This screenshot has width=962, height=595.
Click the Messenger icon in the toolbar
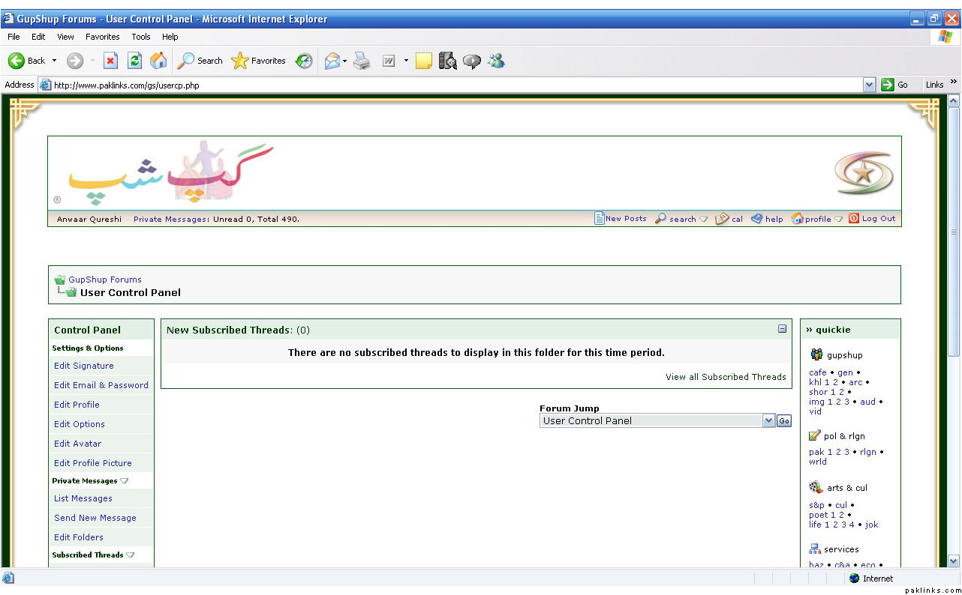pos(496,61)
